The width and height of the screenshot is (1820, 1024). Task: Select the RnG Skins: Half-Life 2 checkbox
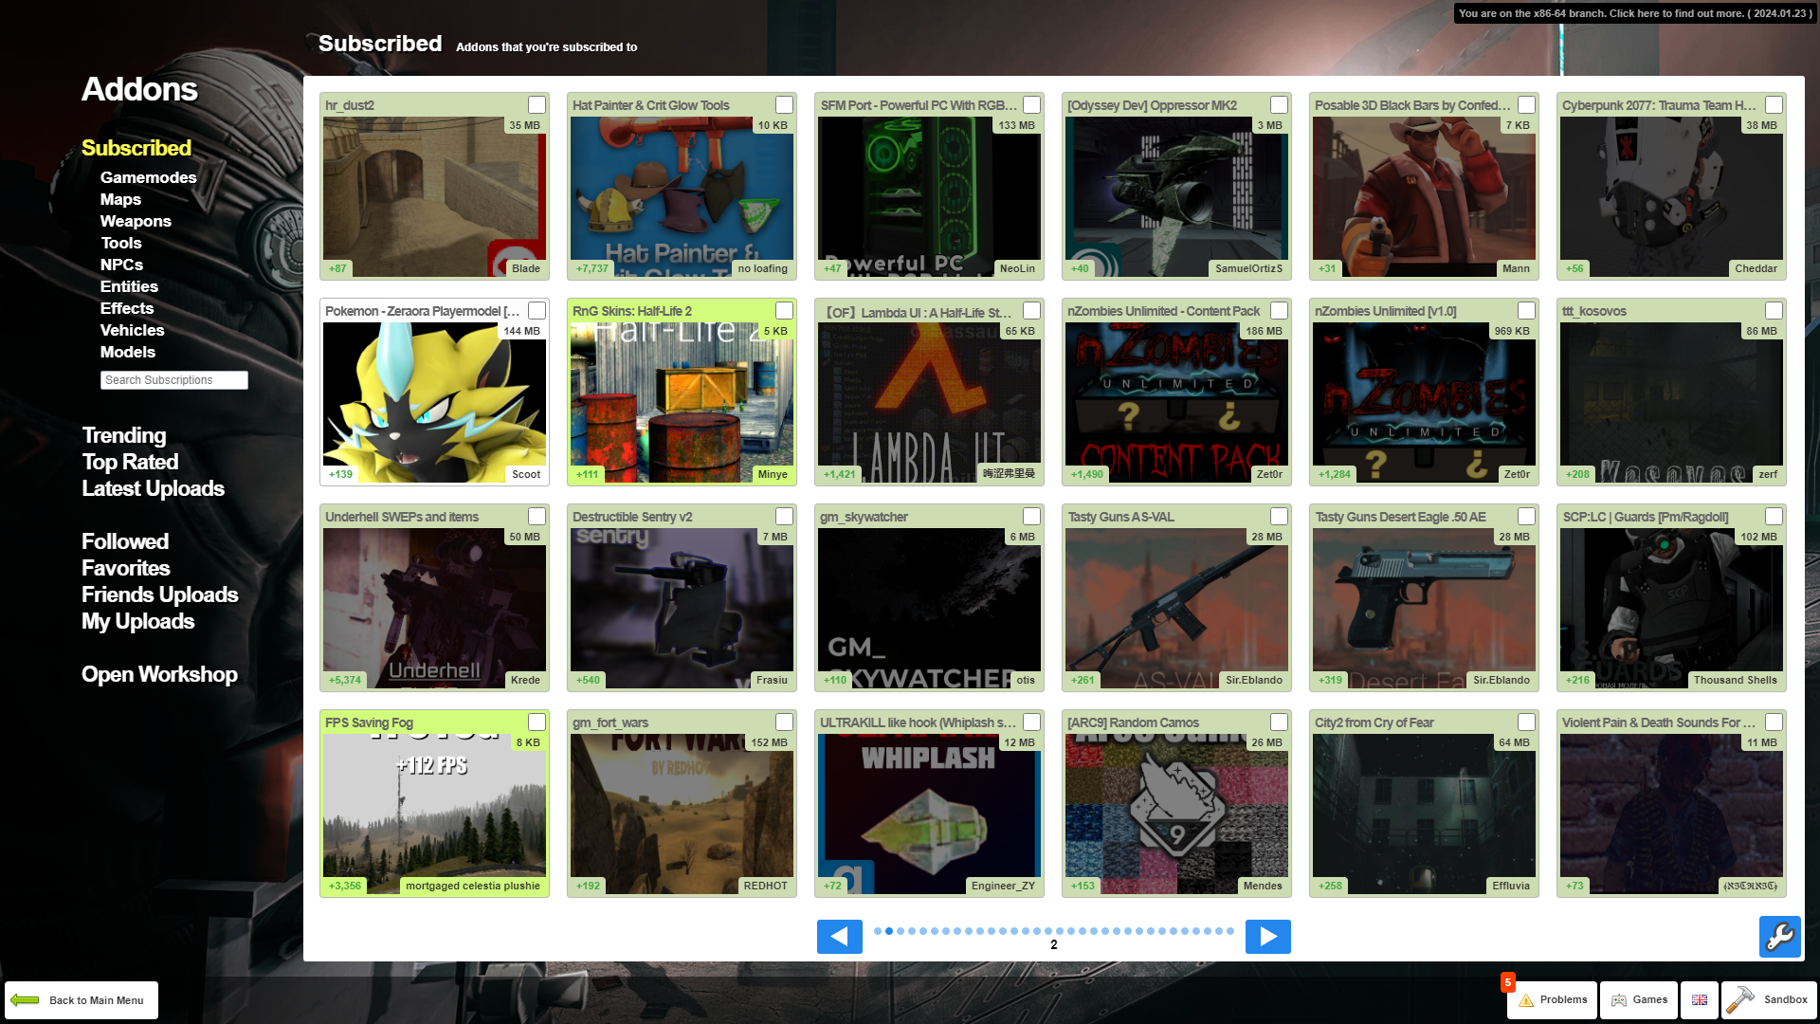tap(784, 311)
